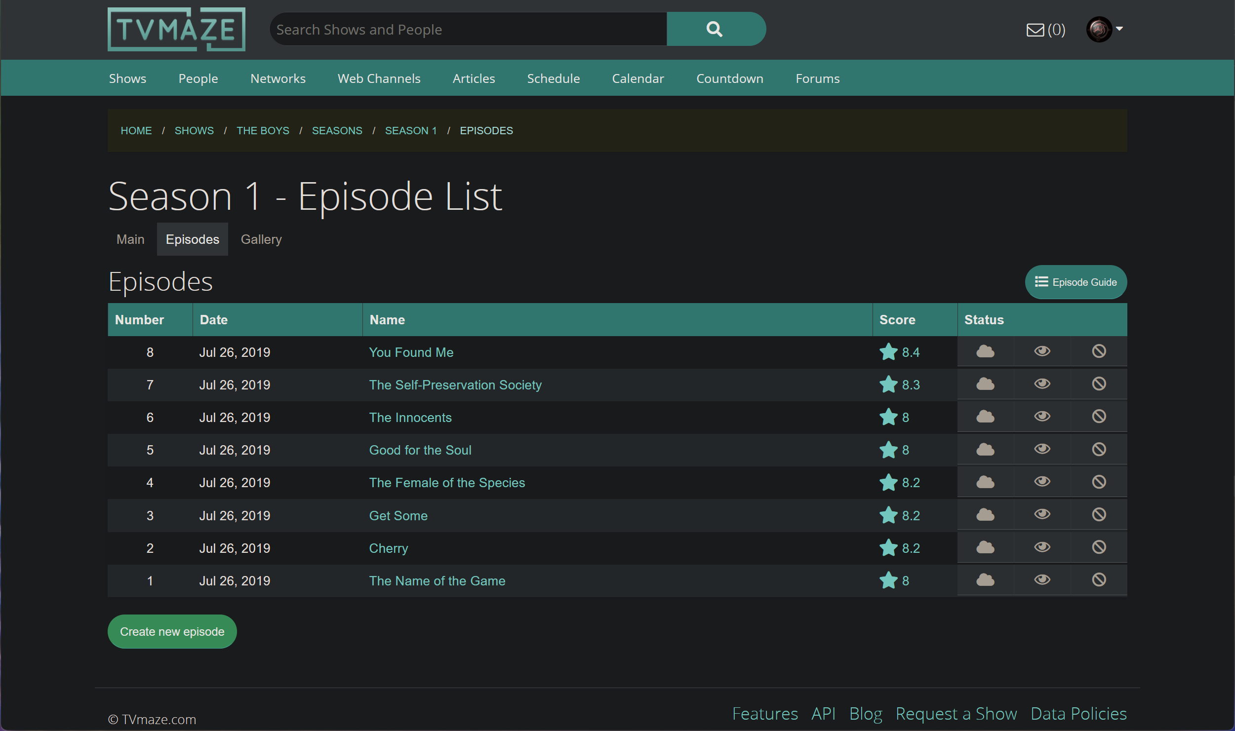Viewport: 1235px width, 731px height.
Task: Open the Shows navigation menu
Action: (127, 78)
